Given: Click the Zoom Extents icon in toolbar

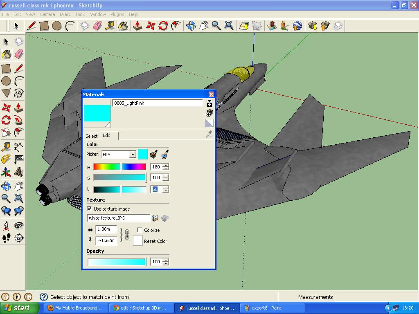Looking at the screenshot, I should [x=229, y=26].
